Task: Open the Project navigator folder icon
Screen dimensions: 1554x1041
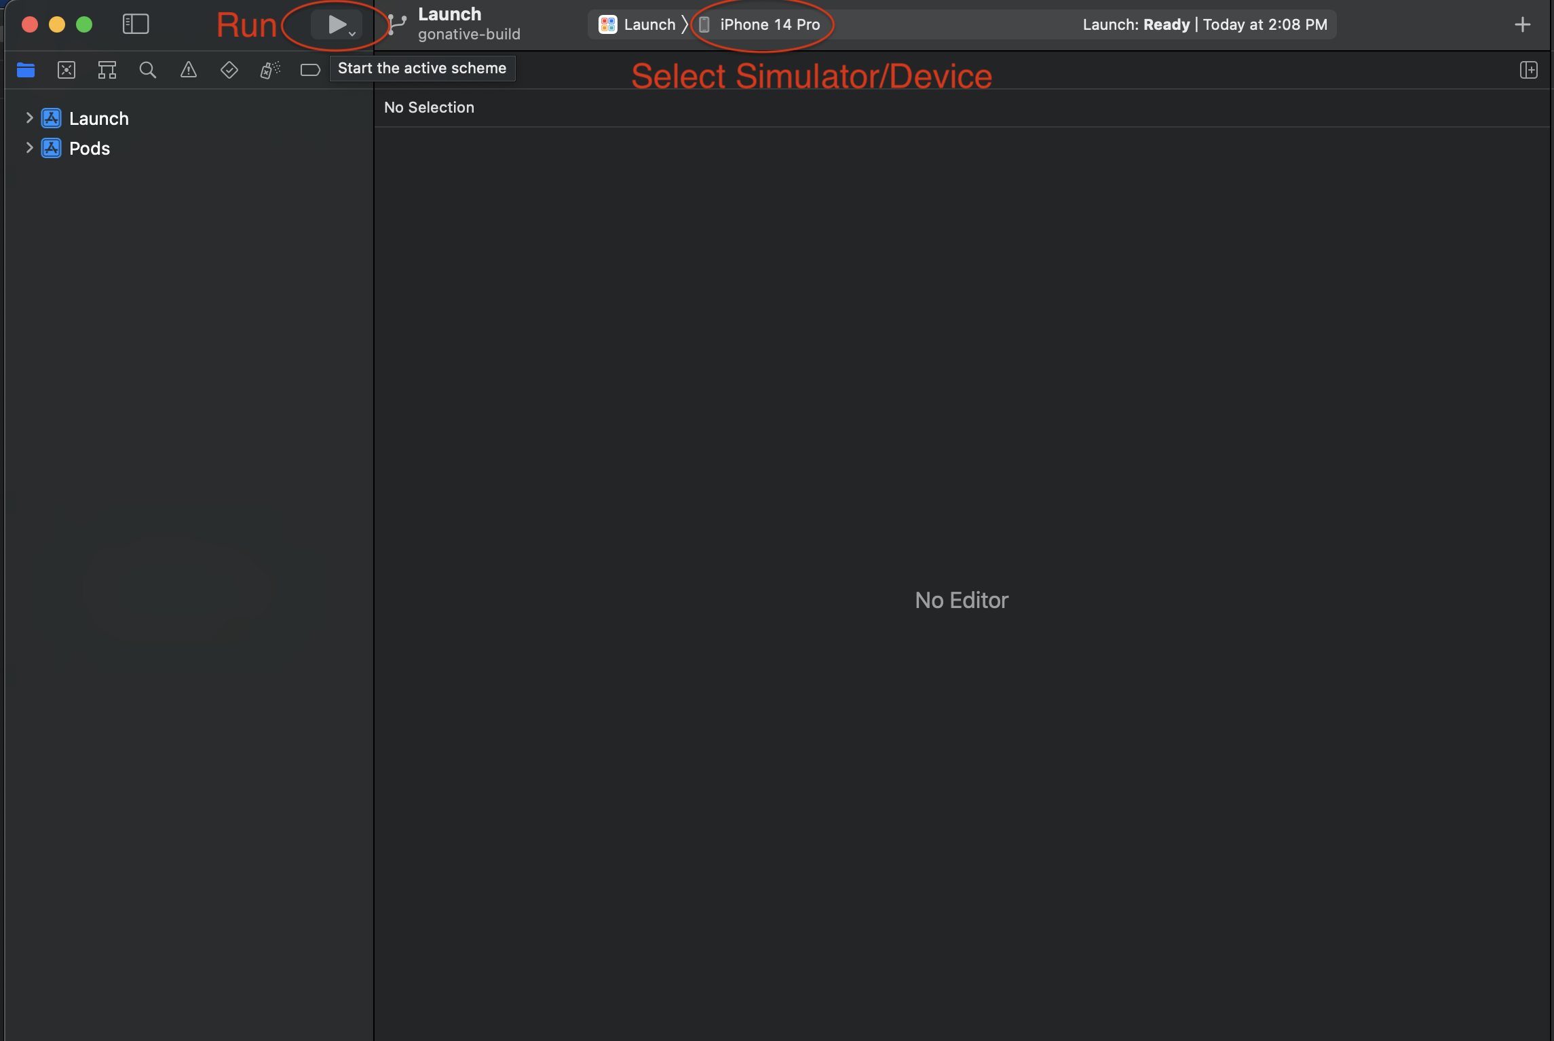Action: (26, 70)
